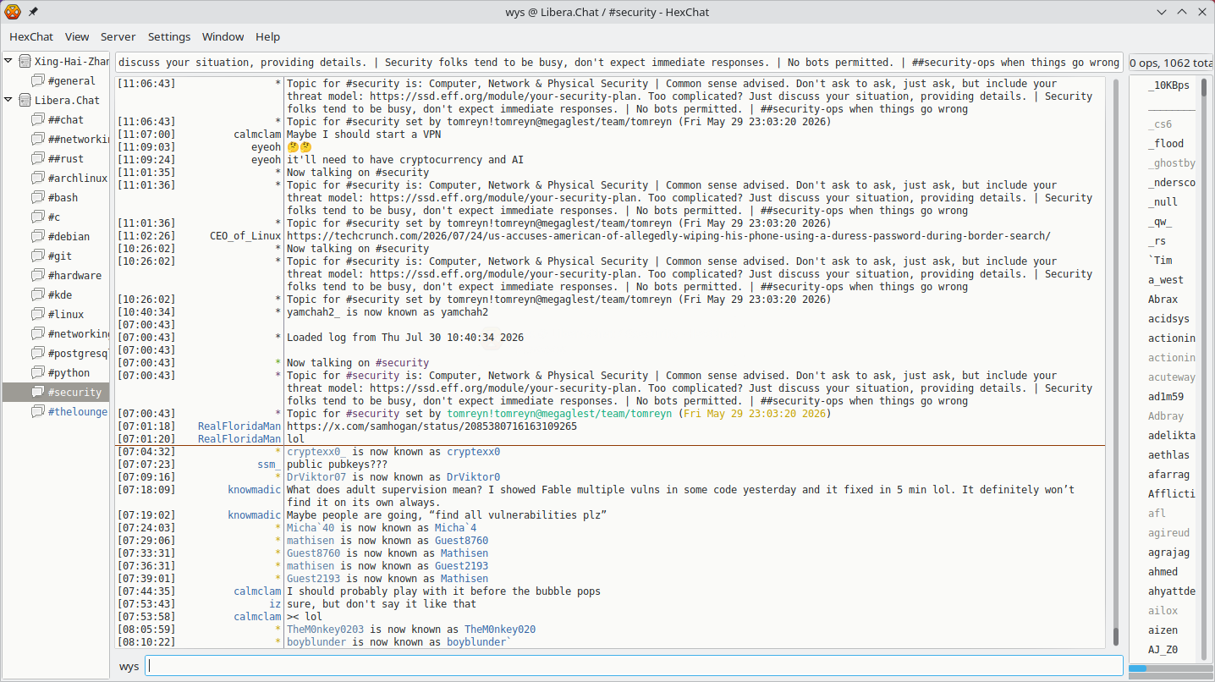The width and height of the screenshot is (1215, 682).
Task: Select user _null in the user list
Action: (1163, 202)
